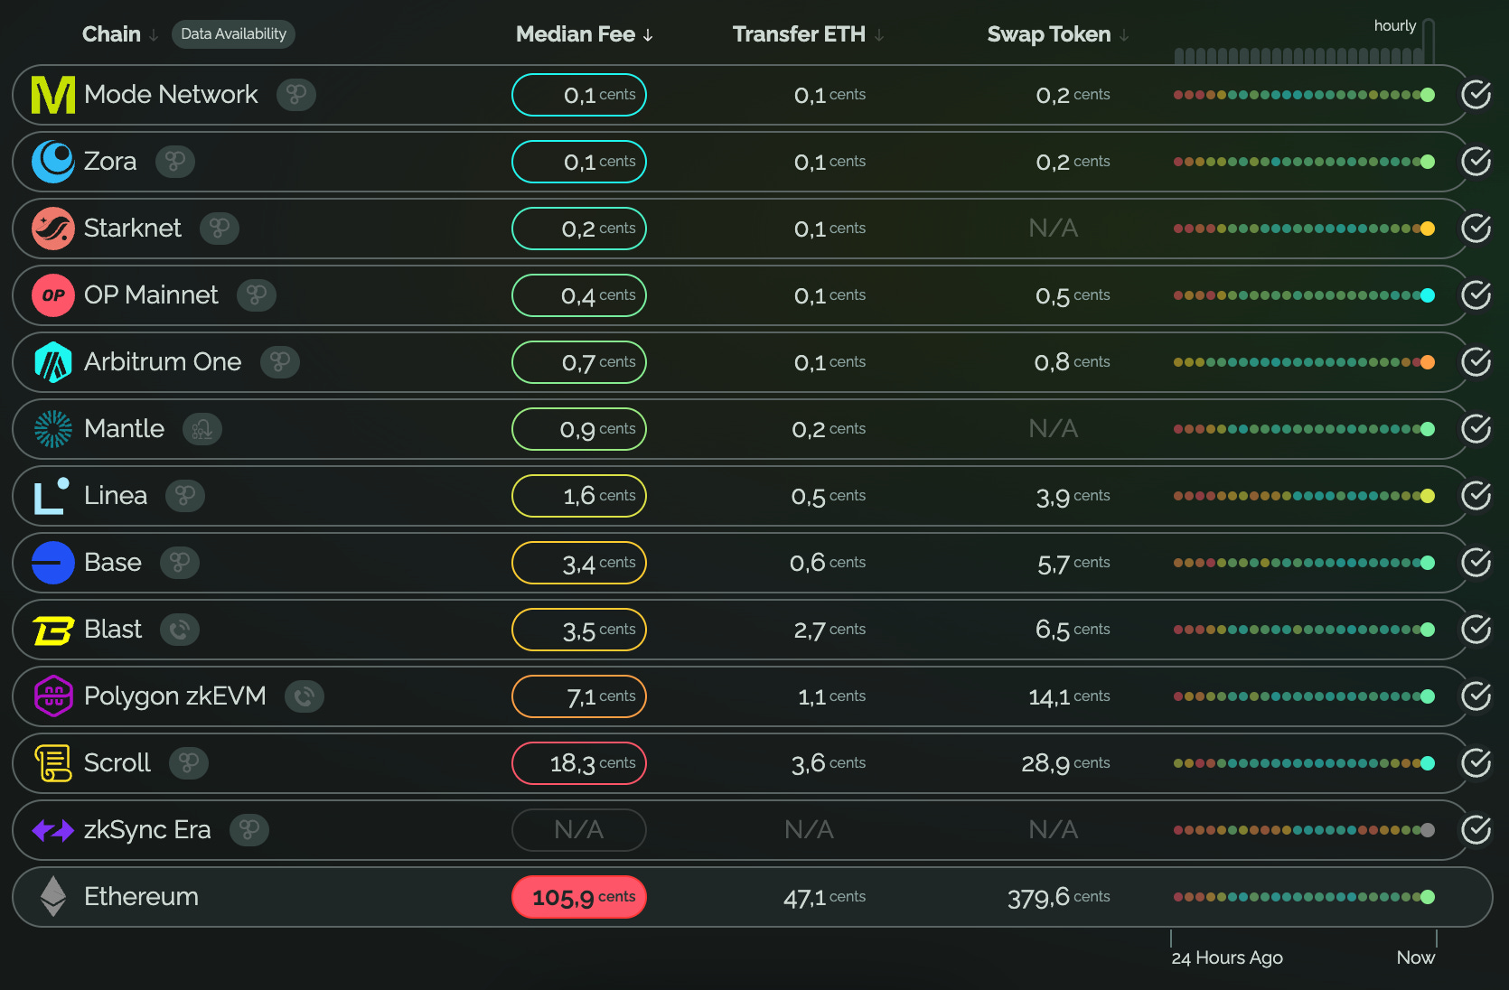Image resolution: width=1509 pixels, height=990 pixels.
Task: Click Mode Network's data availability badge
Action: 296,95
